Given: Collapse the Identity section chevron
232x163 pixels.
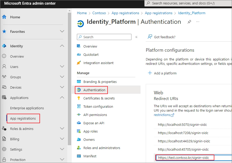Looking at the screenshot, I should pyautogui.click(x=62, y=46).
